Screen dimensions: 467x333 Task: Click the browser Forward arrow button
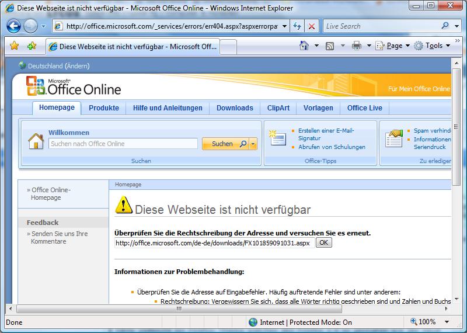[30, 26]
